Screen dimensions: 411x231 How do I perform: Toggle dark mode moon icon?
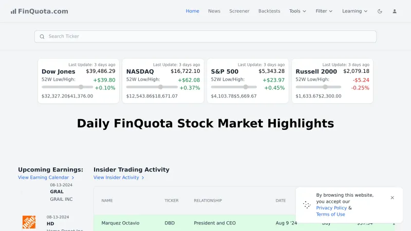(x=380, y=11)
